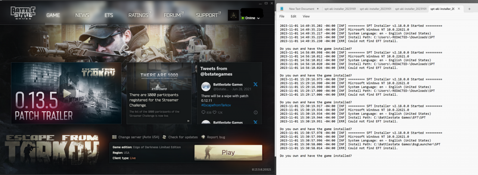Viewport: 478px width, 175px height.
Task: Click the 14:49:35.230 Could not find EFT install line
Action: point(339,41)
